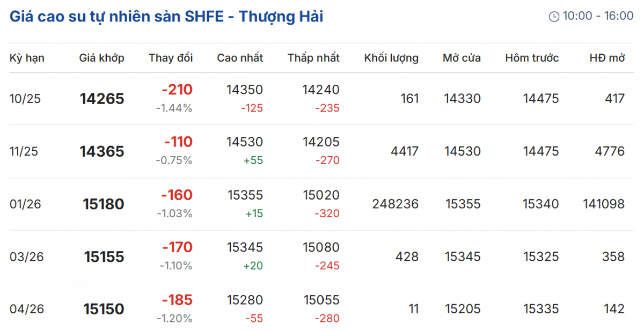The height and width of the screenshot is (331, 644).
Task: Click the matched price 14265
Action: coord(102,99)
